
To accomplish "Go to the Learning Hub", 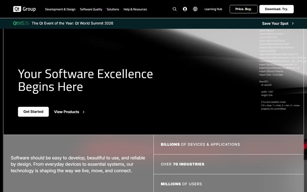I will tap(213, 9).
